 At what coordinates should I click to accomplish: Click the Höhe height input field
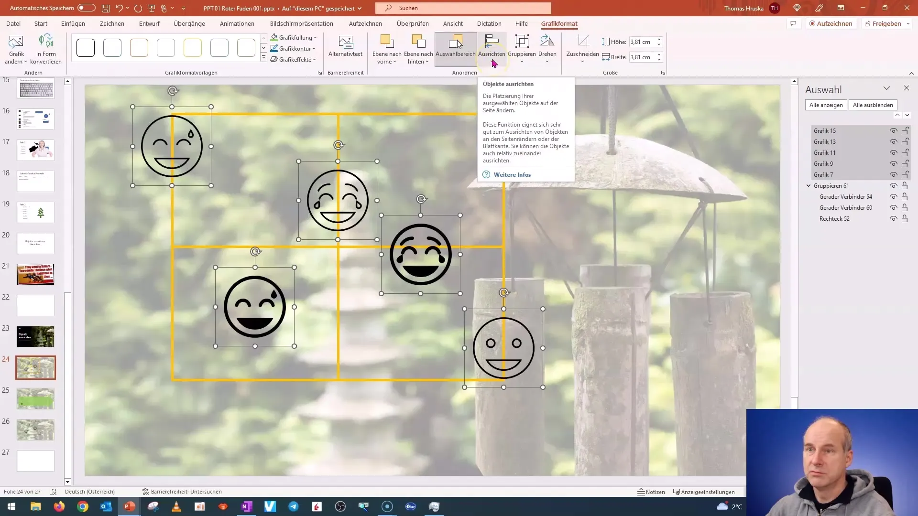coord(642,42)
